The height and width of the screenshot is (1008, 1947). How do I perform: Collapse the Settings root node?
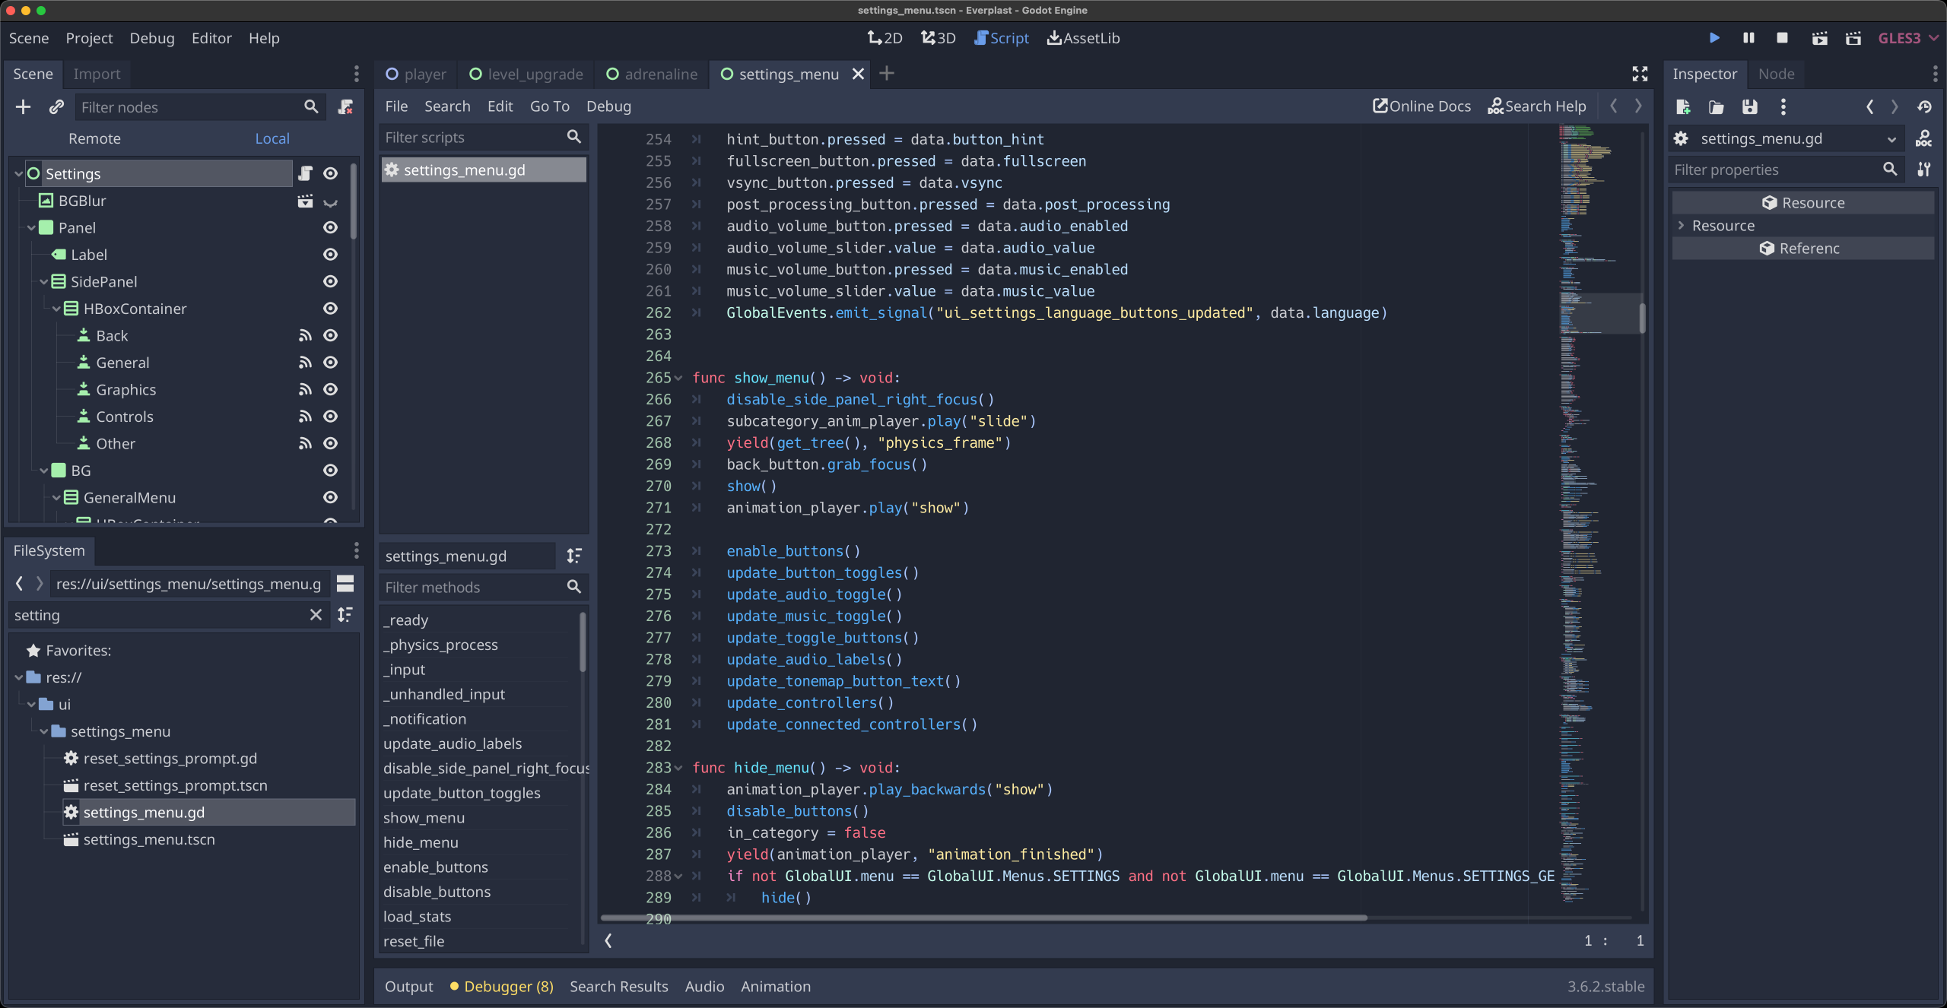18,174
